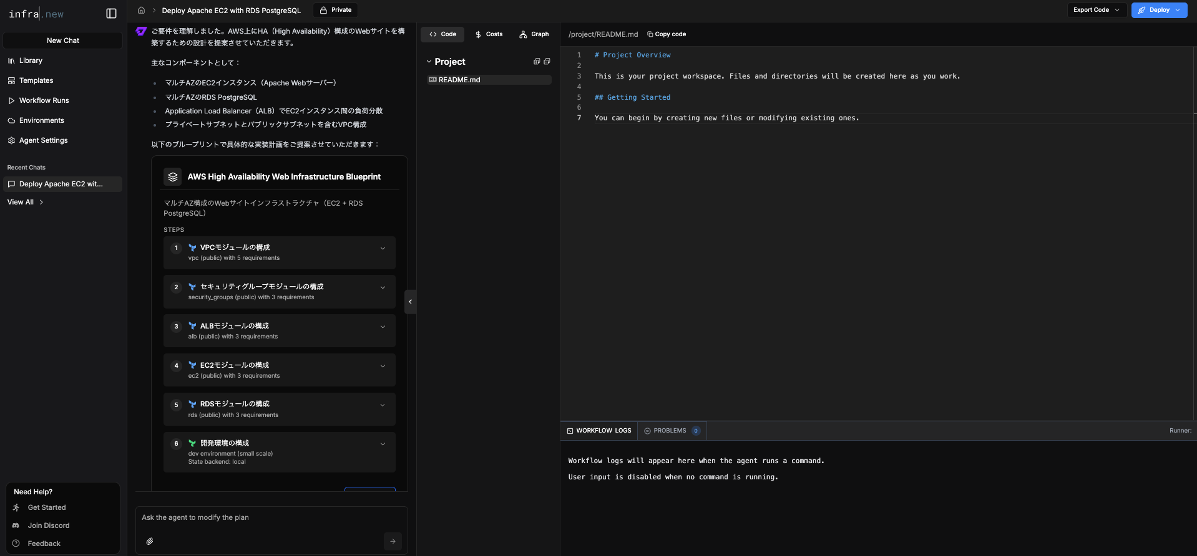Toggle the sidebar collapse icon

coord(111,13)
